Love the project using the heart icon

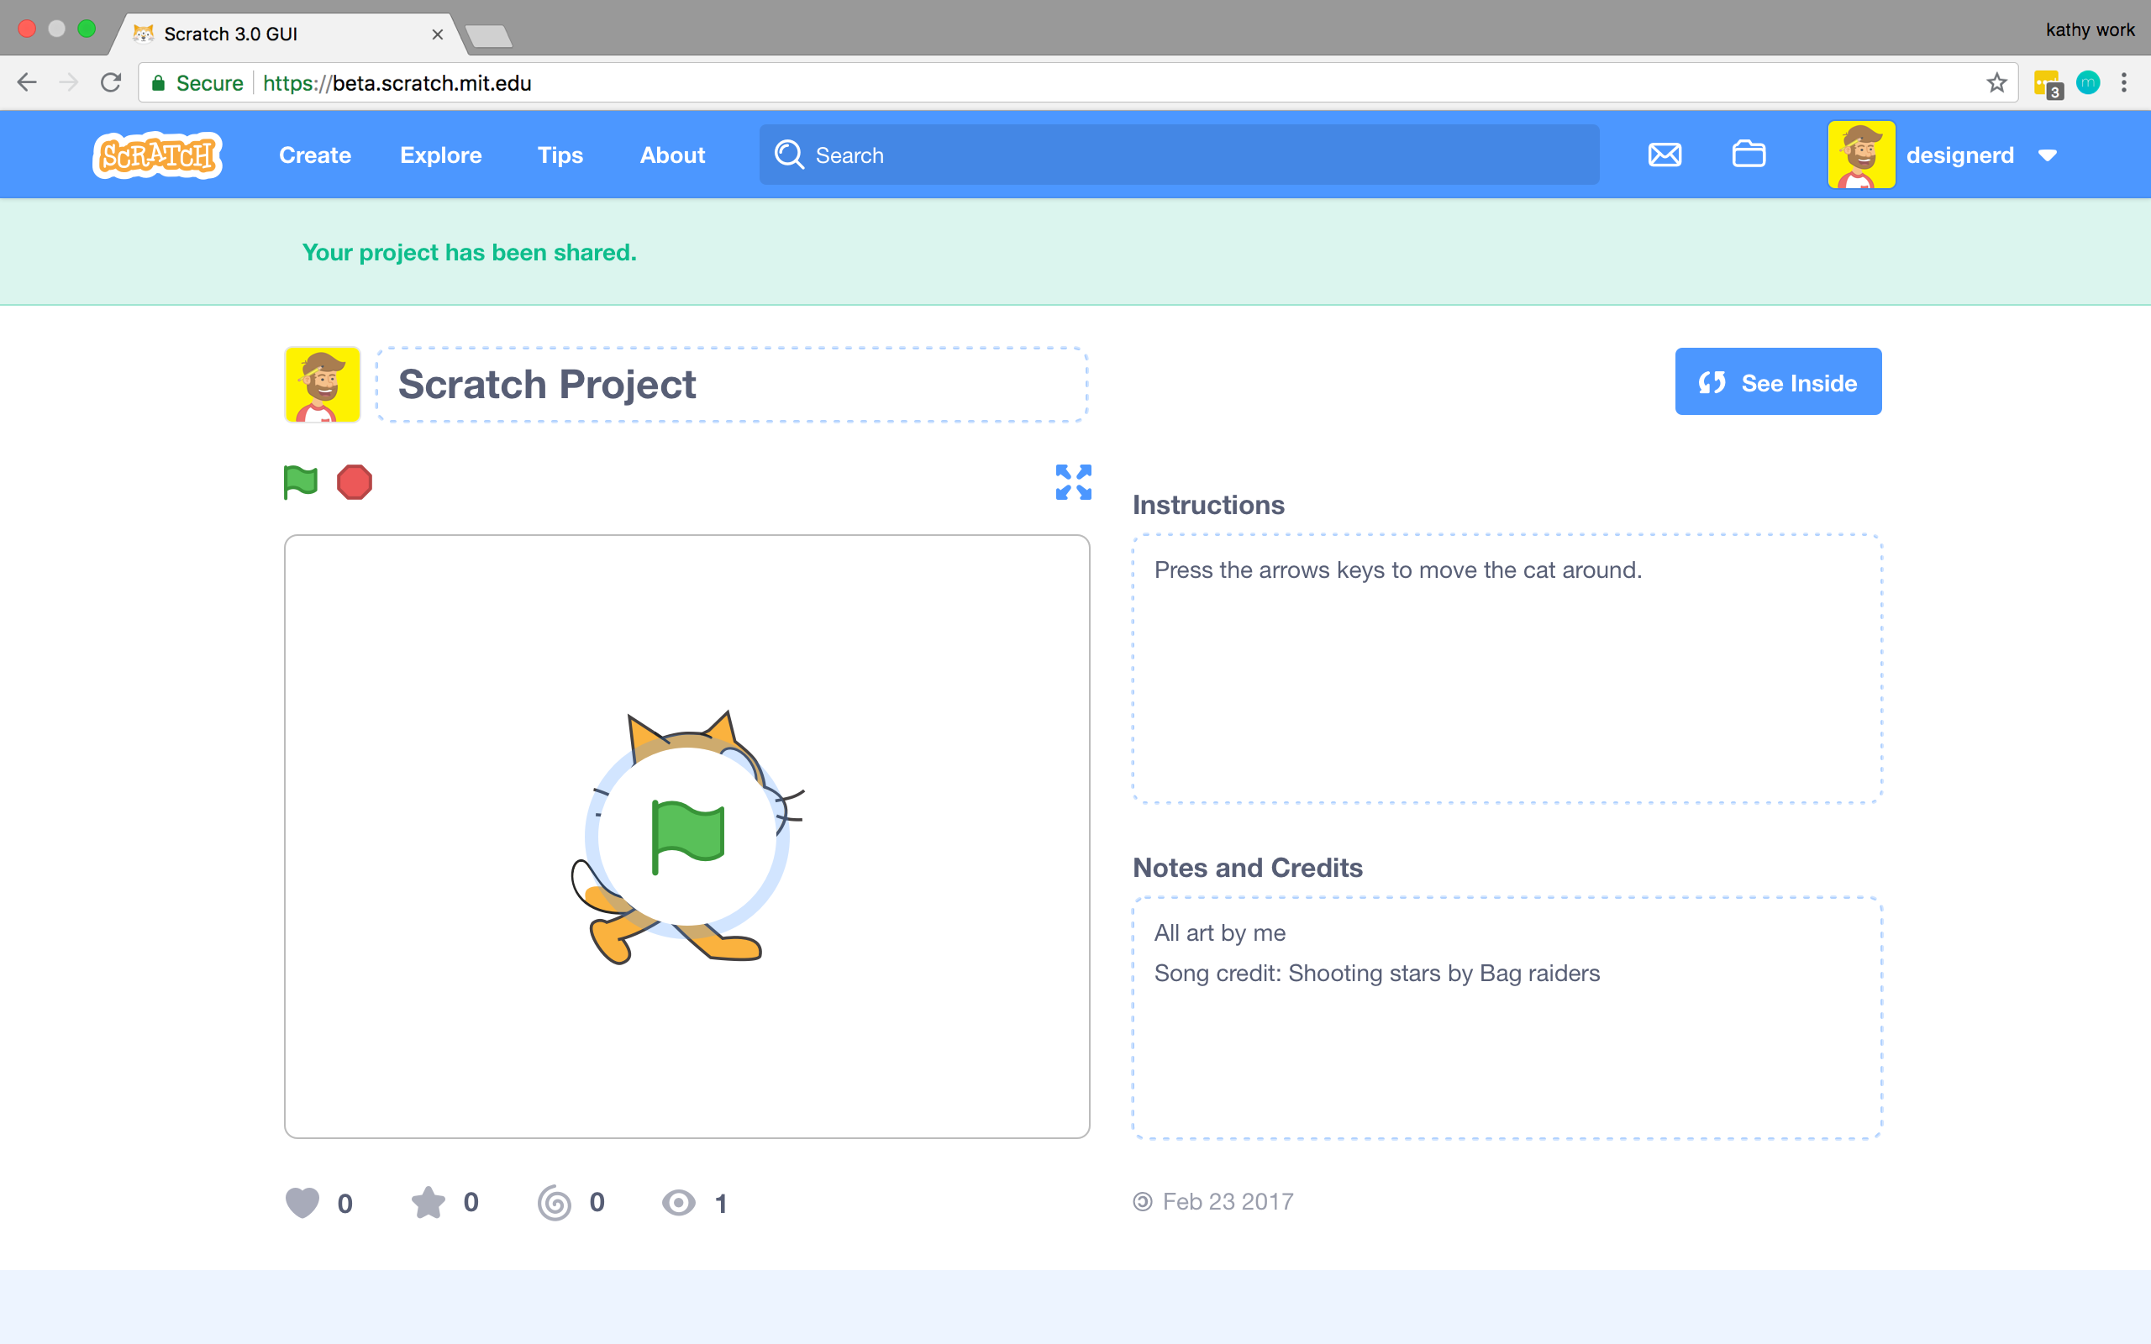coord(303,1202)
